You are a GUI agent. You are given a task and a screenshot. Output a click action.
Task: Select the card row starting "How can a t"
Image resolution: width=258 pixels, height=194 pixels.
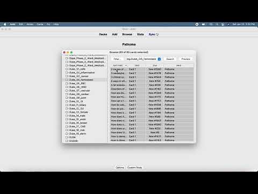pyautogui.click(x=152, y=101)
